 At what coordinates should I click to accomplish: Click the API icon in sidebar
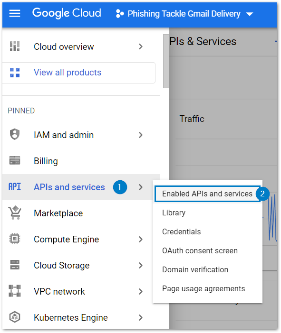(15, 187)
